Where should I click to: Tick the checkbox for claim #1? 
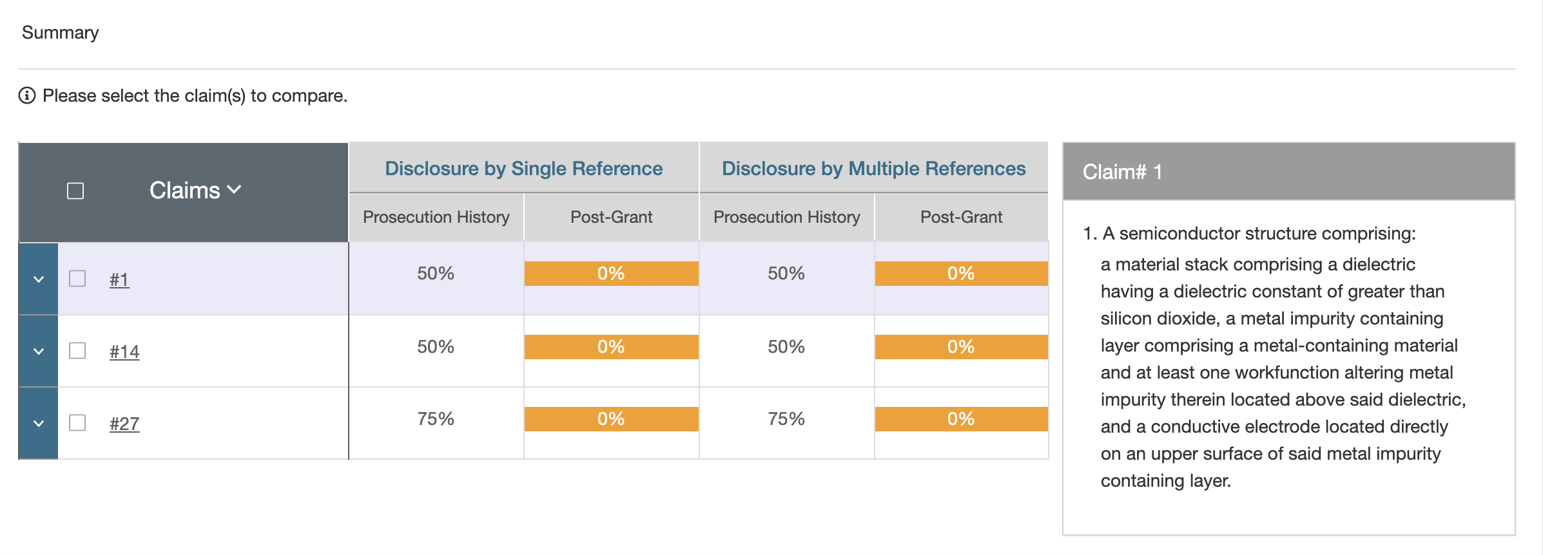pos(77,279)
